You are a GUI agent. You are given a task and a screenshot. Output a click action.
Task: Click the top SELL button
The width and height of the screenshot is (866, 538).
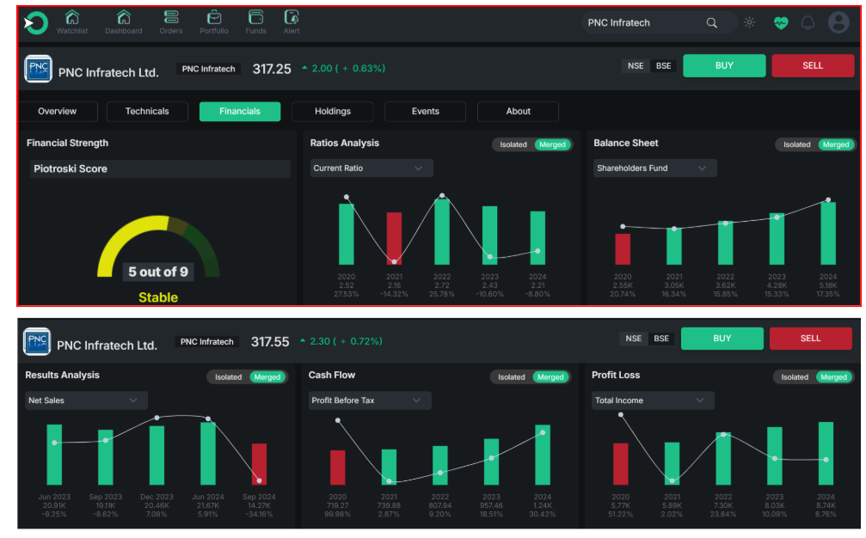coord(813,65)
